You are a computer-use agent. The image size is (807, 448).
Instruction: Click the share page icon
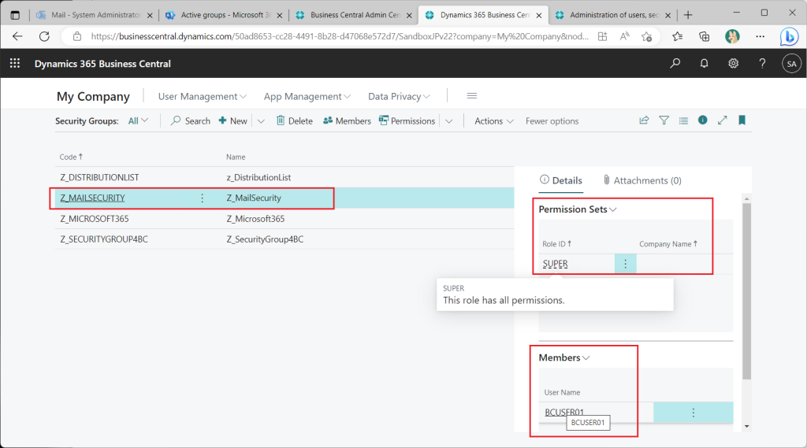pos(644,120)
